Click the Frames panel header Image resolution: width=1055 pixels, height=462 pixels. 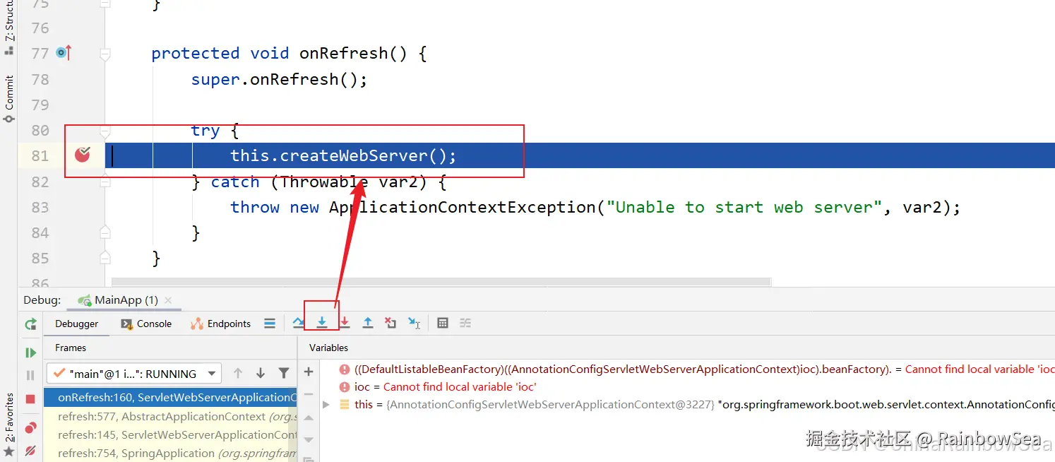coord(71,348)
